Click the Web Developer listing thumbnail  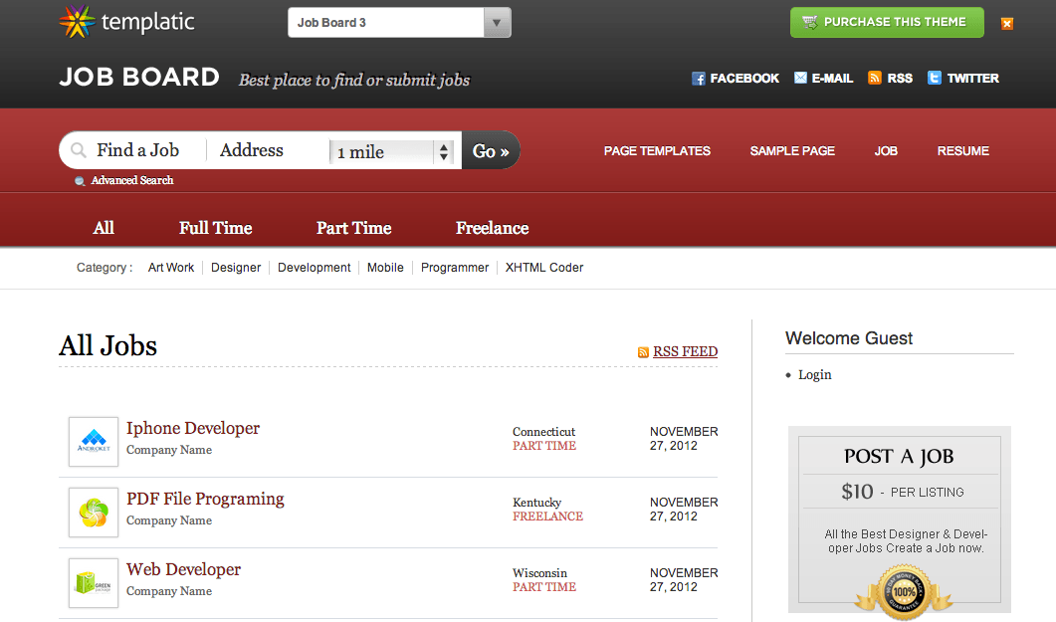(x=93, y=582)
